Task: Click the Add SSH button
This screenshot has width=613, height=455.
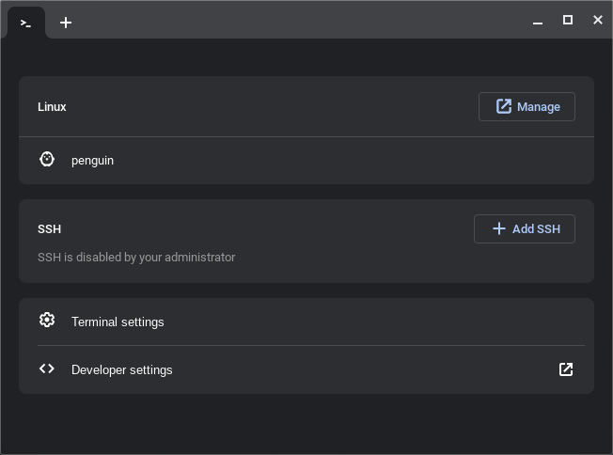Action: 525,228
